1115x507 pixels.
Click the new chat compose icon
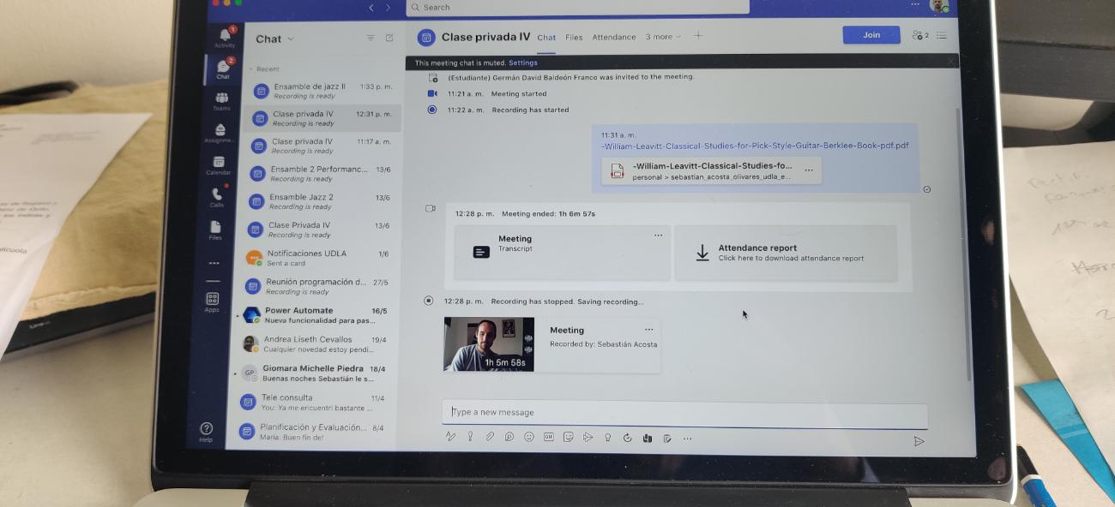coord(389,39)
